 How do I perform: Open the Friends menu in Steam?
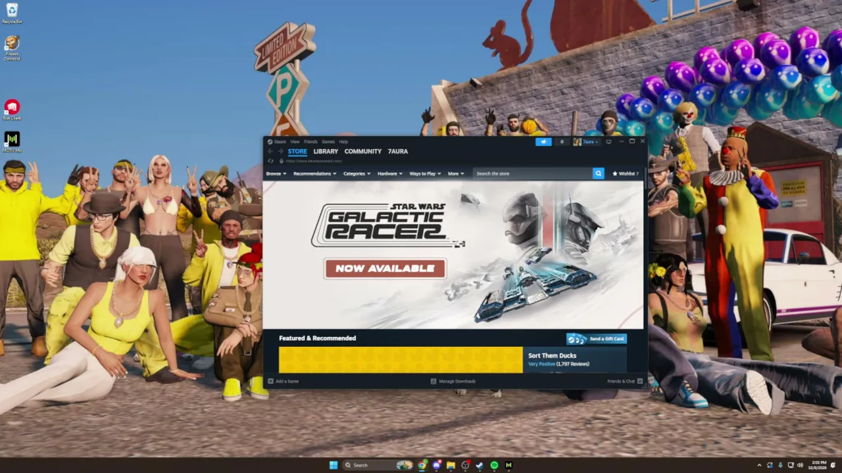pyautogui.click(x=310, y=141)
